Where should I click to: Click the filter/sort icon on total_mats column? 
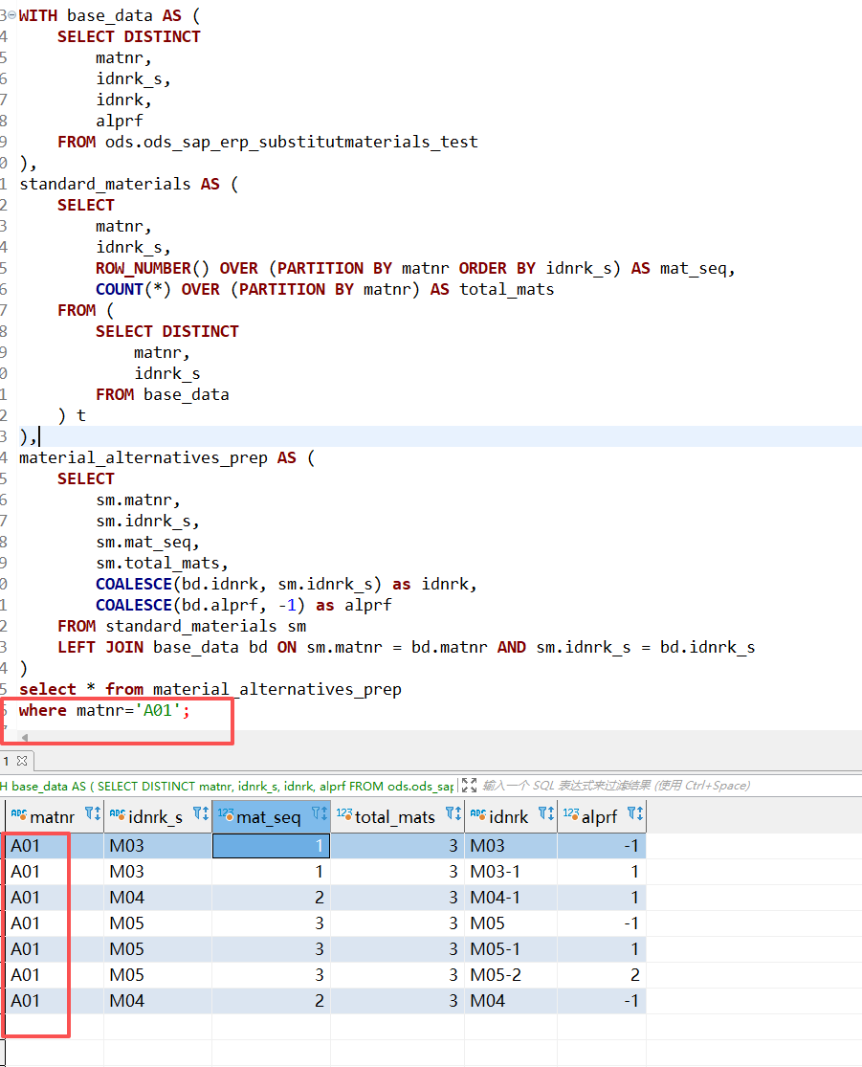click(453, 815)
